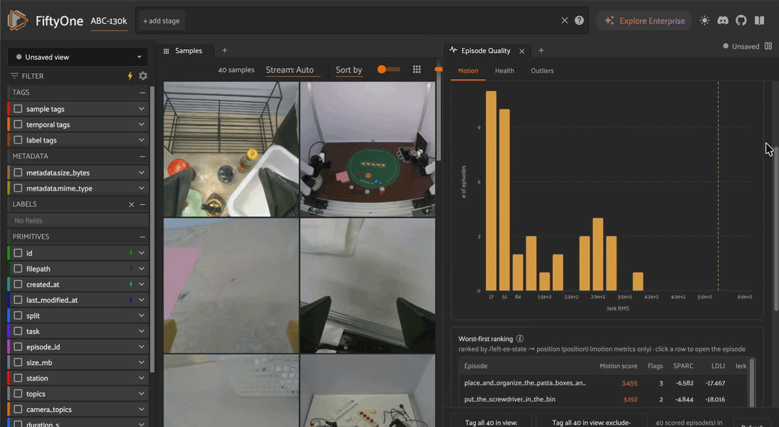Viewport: 779px width, 427px height.
Task: Clear the Labels section with X icon
Action: click(131, 204)
